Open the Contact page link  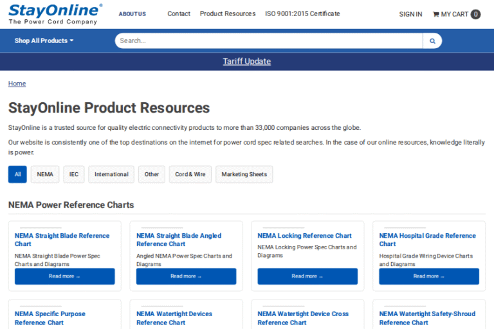[179, 13]
